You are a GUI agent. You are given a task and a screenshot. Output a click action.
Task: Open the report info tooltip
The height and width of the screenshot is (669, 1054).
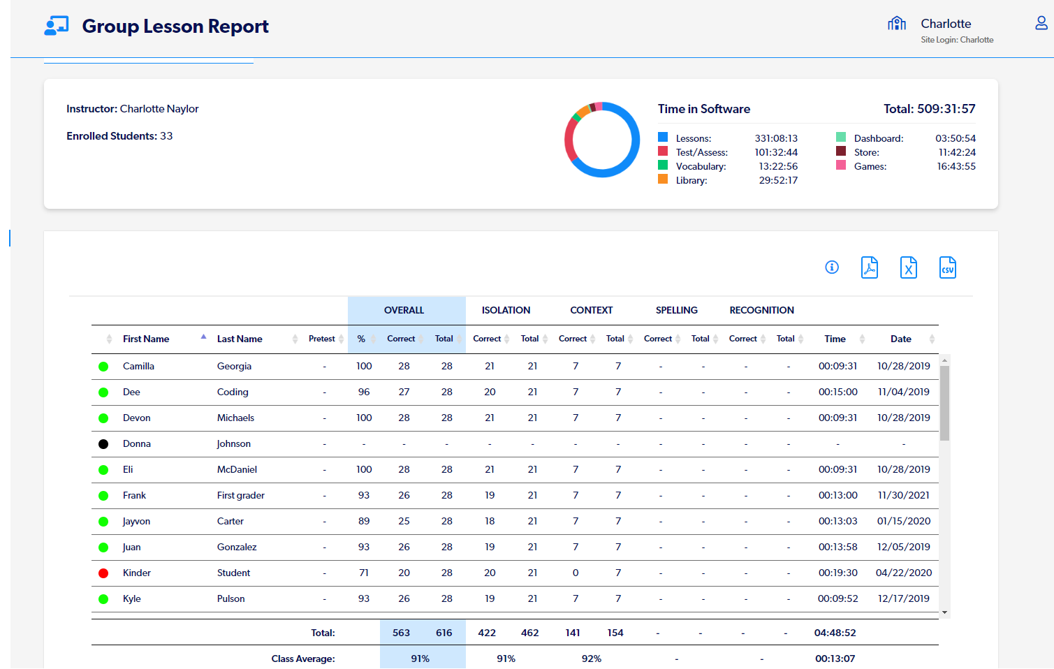coord(831,267)
